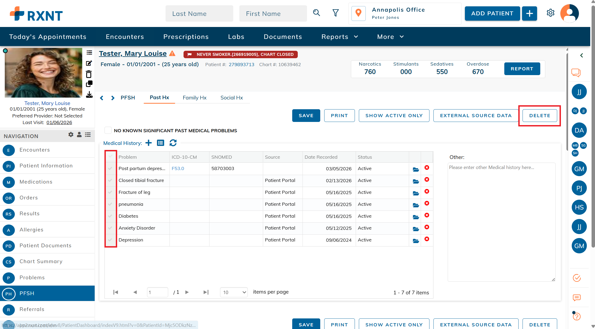Viewport: 595px width, 329px height.
Task: Open the list view icon beside Medical History
Action: click(161, 143)
